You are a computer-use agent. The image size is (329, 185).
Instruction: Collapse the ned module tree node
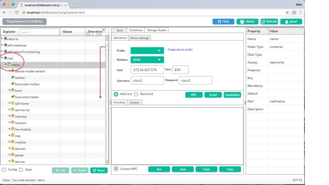pyautogui.click(x=2, y=58)
